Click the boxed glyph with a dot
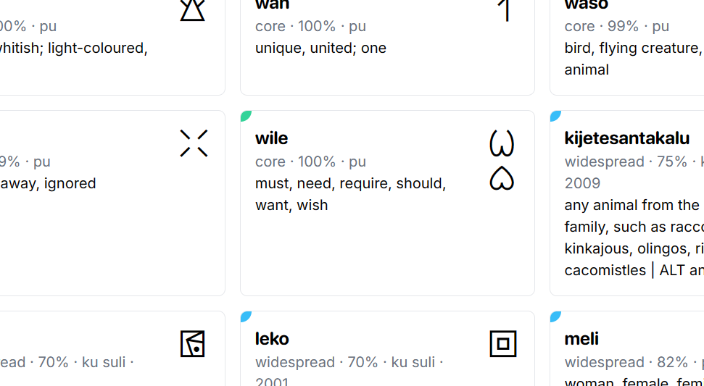The width and height of the screenshot is (704, 386). pyautogui.click(x=193, y=344)
